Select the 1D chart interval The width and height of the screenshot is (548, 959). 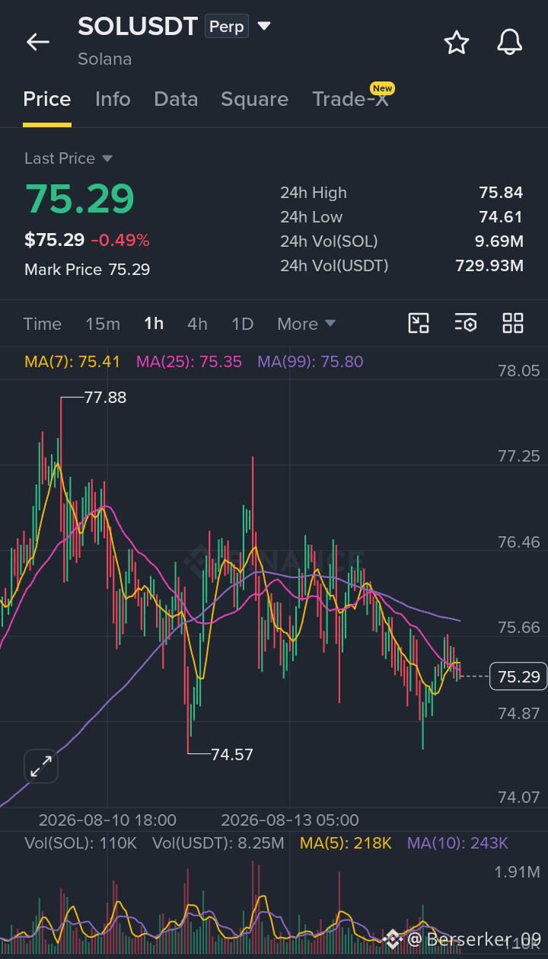[242, 324]
